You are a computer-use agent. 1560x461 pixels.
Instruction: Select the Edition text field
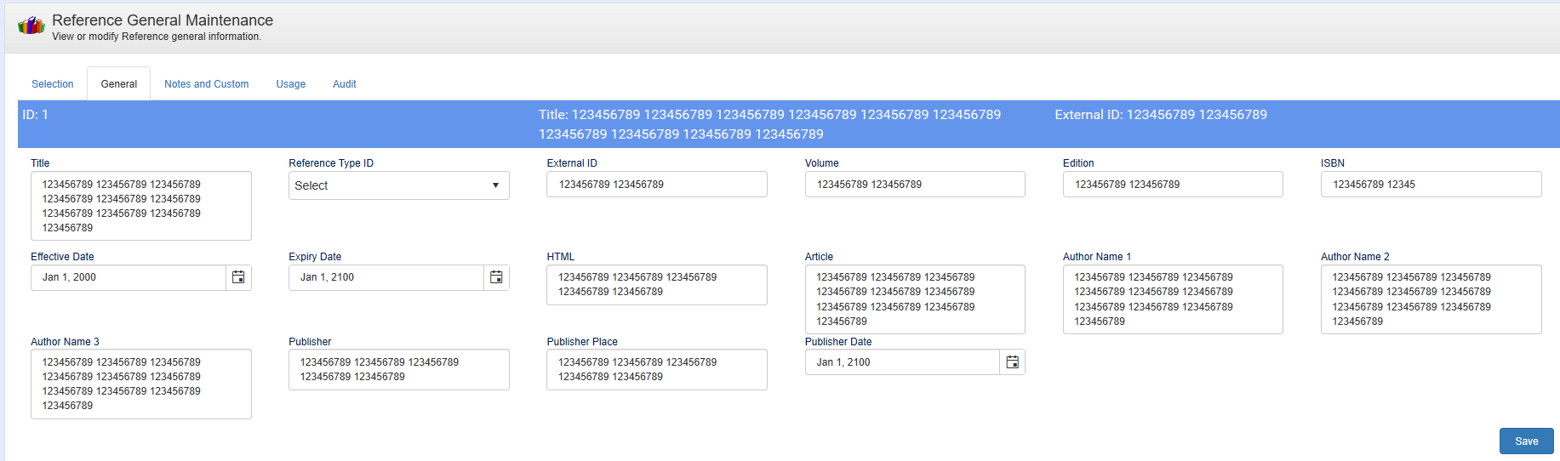point(1172,185)
